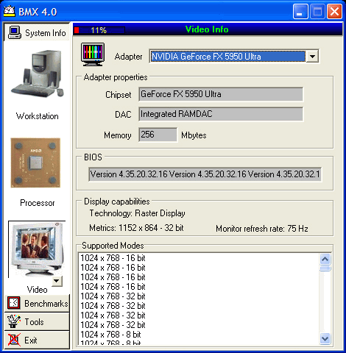Viewport: 346px width, 353px height.
Task: Click the Supported Modes scrollbar thumb
Action: [325, 268]
